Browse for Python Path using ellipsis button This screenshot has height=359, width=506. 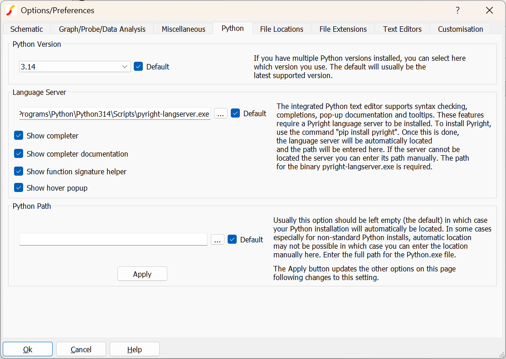pyautogui.click(x=218, y=240)
